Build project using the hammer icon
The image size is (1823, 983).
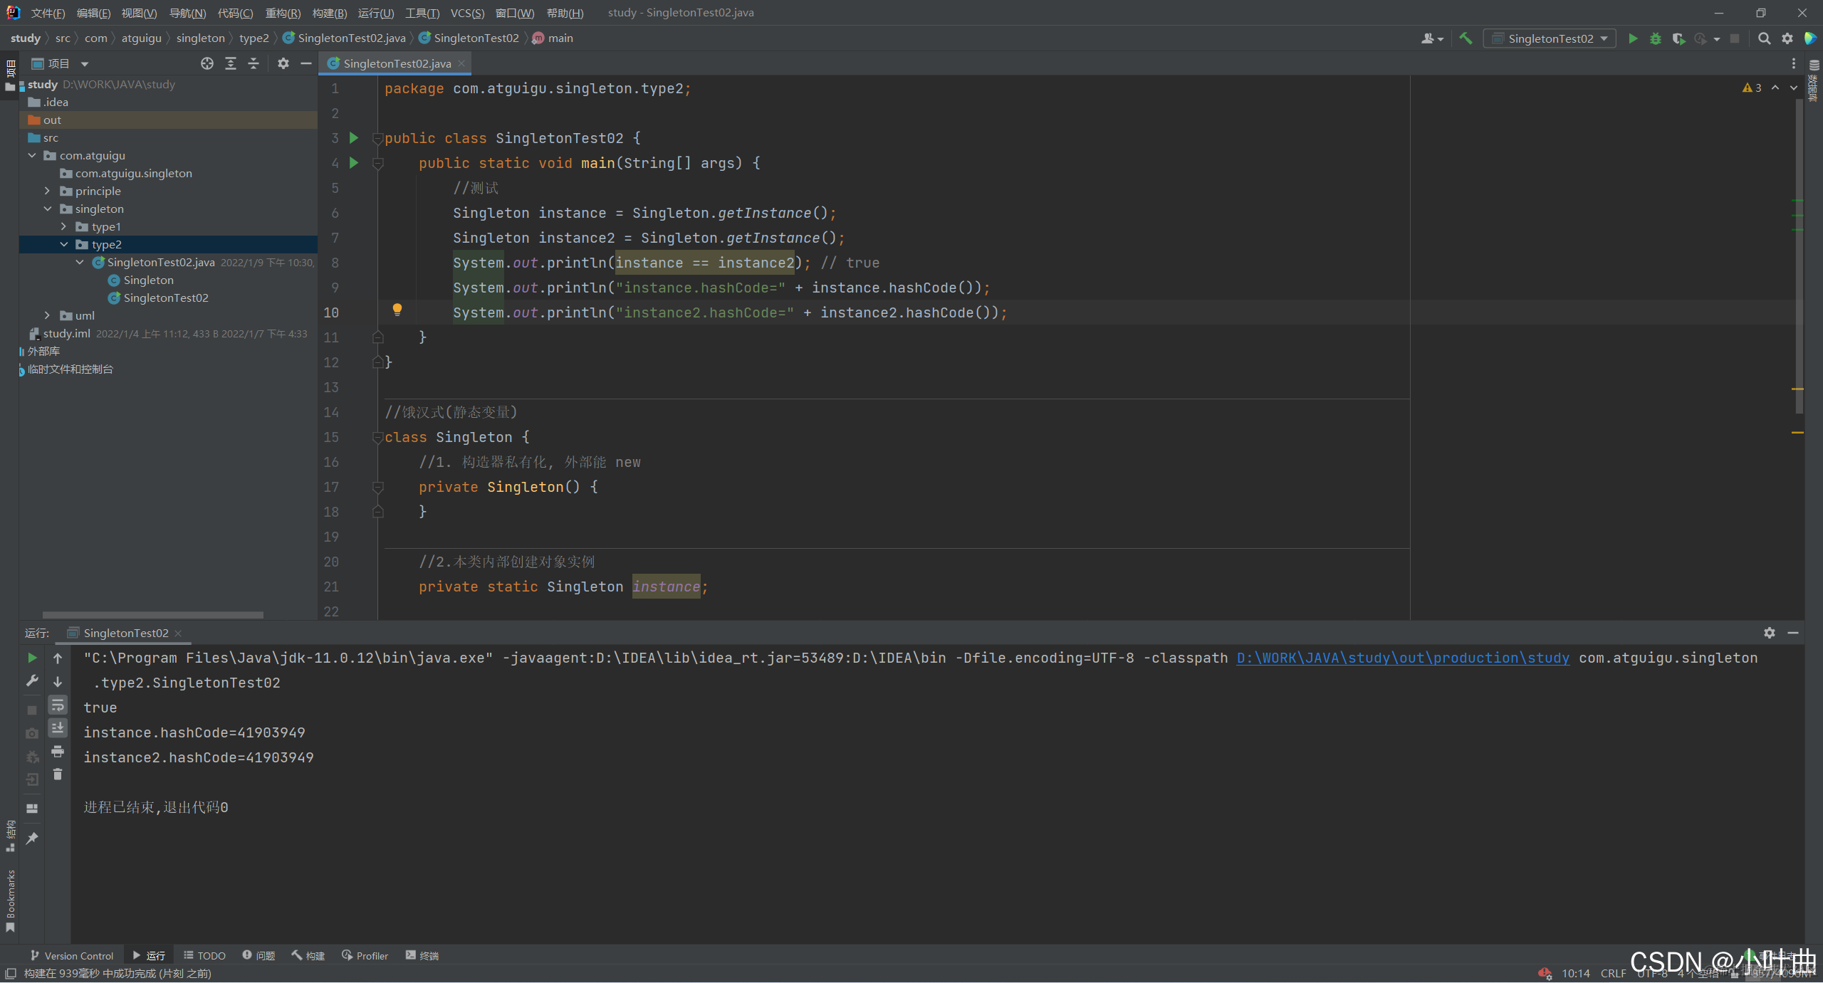[x=1466, y=38]
